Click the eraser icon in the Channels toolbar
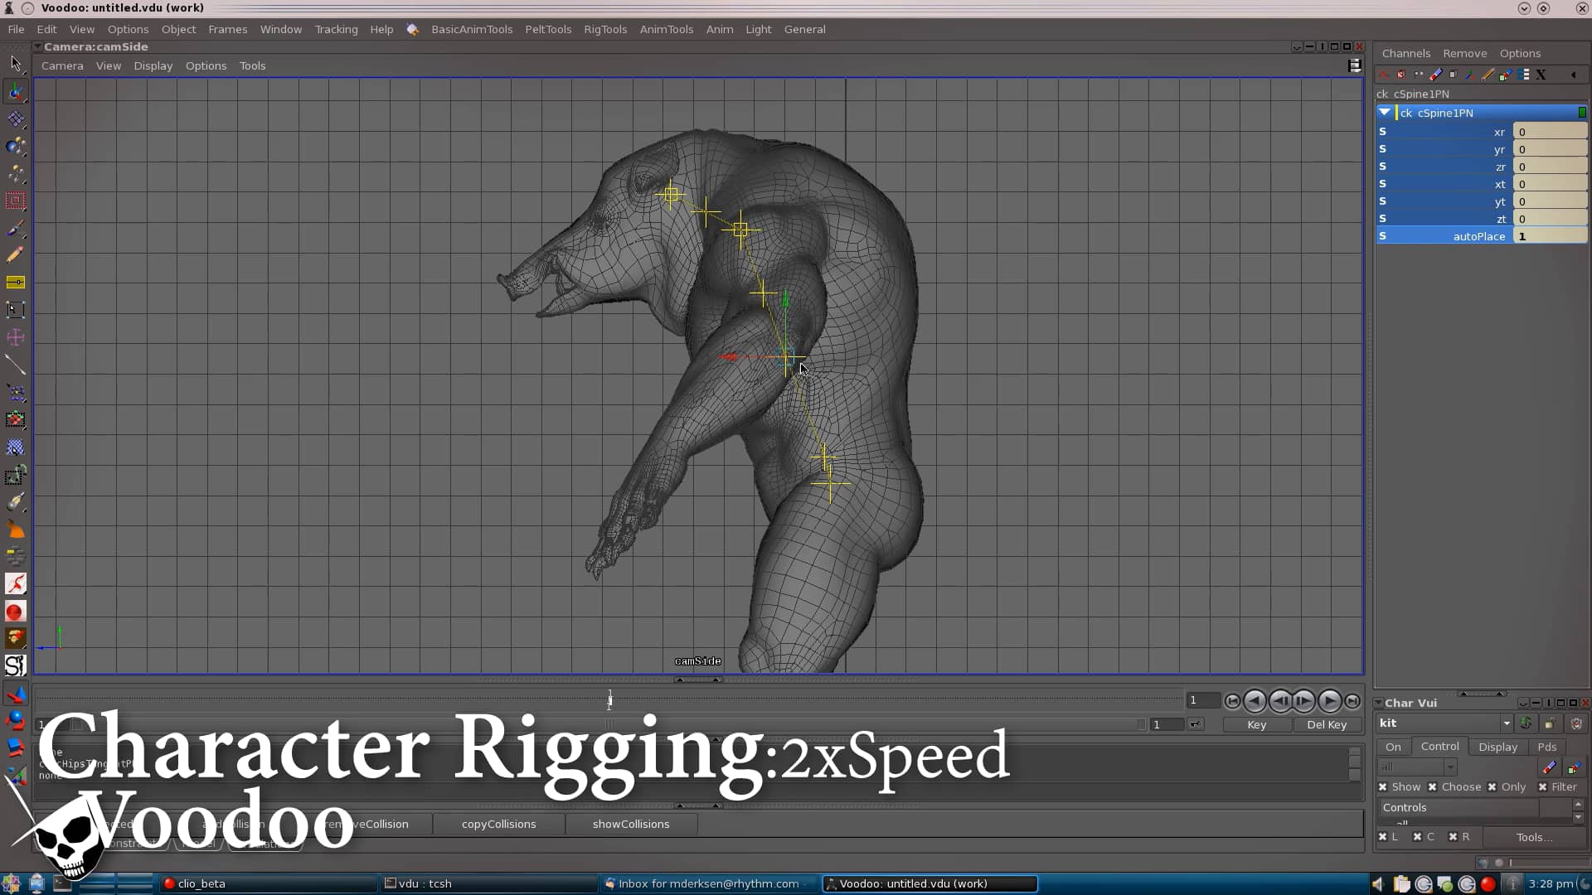The width and height of the screenshot is (1592, 895). click(x=1435, y=75)
